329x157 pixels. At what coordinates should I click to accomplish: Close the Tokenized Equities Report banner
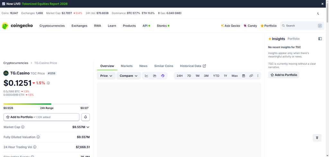click(323, 4)
